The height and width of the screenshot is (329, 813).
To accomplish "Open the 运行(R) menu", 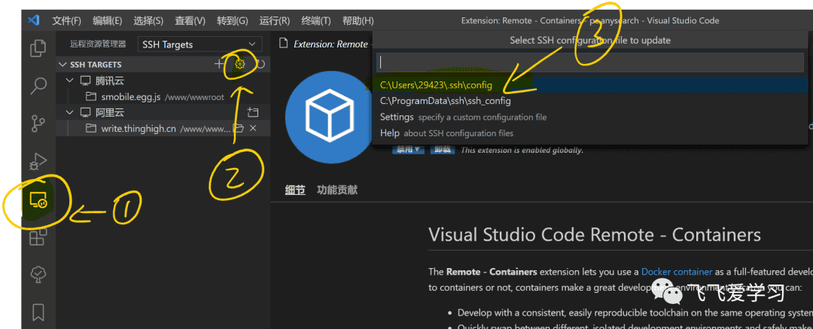I will coord(274,21).
